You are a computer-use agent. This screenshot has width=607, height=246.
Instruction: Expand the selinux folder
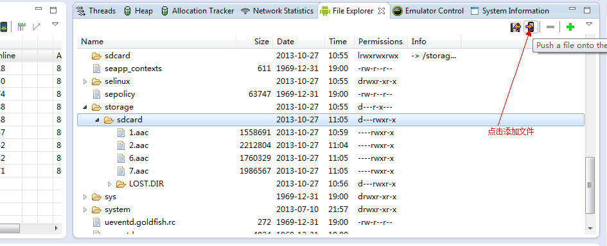[x=85, y=82]
